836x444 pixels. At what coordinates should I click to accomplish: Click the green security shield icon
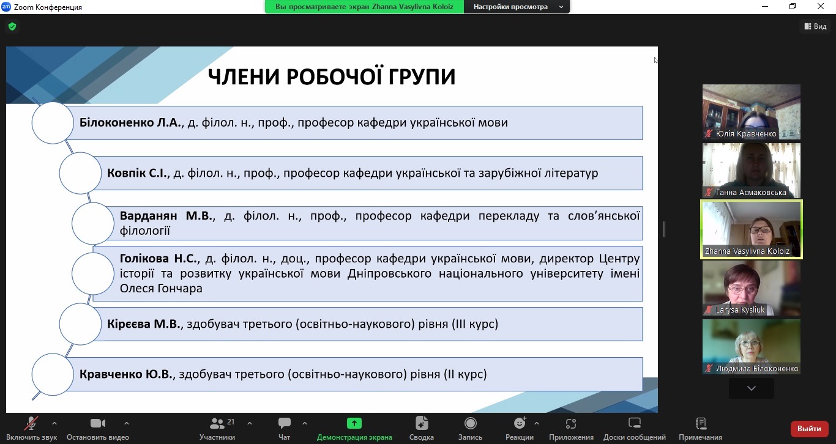[x=12, y=26]
